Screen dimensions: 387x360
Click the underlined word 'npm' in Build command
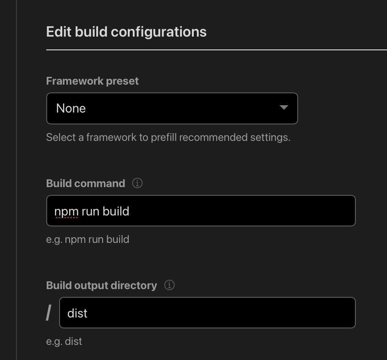66,211
